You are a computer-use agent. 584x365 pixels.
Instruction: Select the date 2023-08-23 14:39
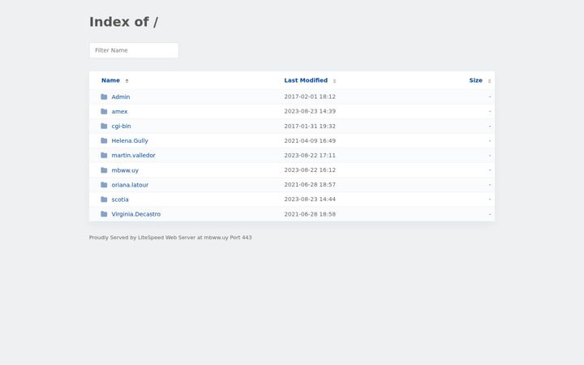(x=310, y=111)
